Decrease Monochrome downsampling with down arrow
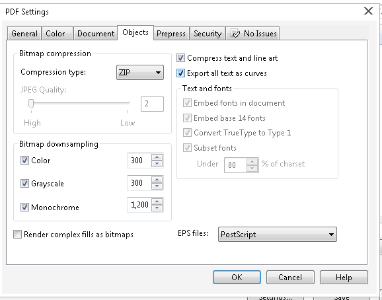This screenshot has height=300, width=382. pos(157,208)
